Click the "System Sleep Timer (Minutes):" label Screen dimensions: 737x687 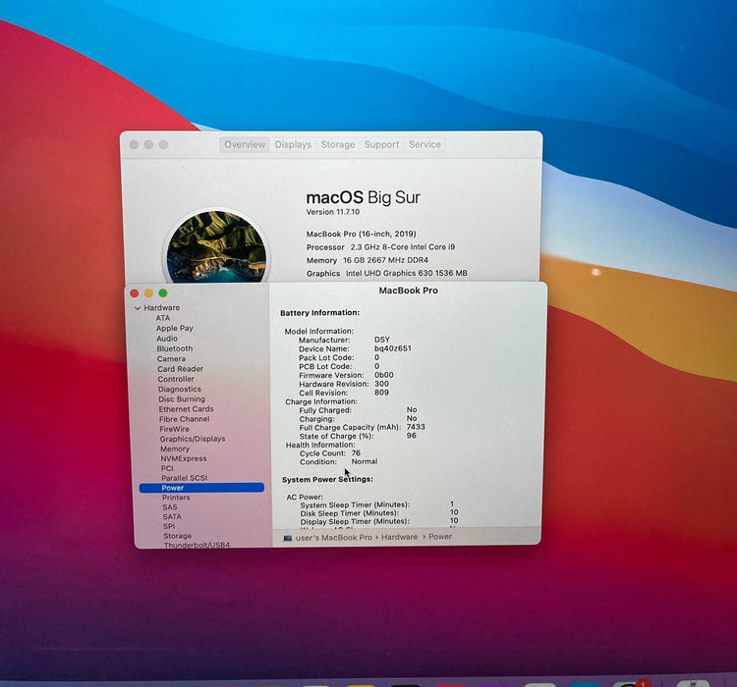pos(355,504)
